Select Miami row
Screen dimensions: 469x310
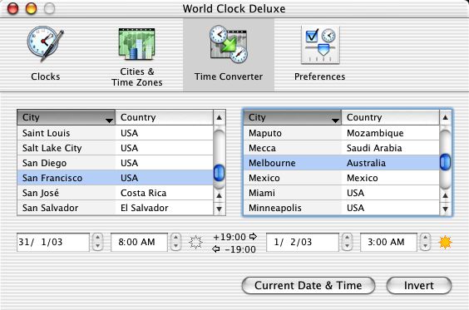341,193
